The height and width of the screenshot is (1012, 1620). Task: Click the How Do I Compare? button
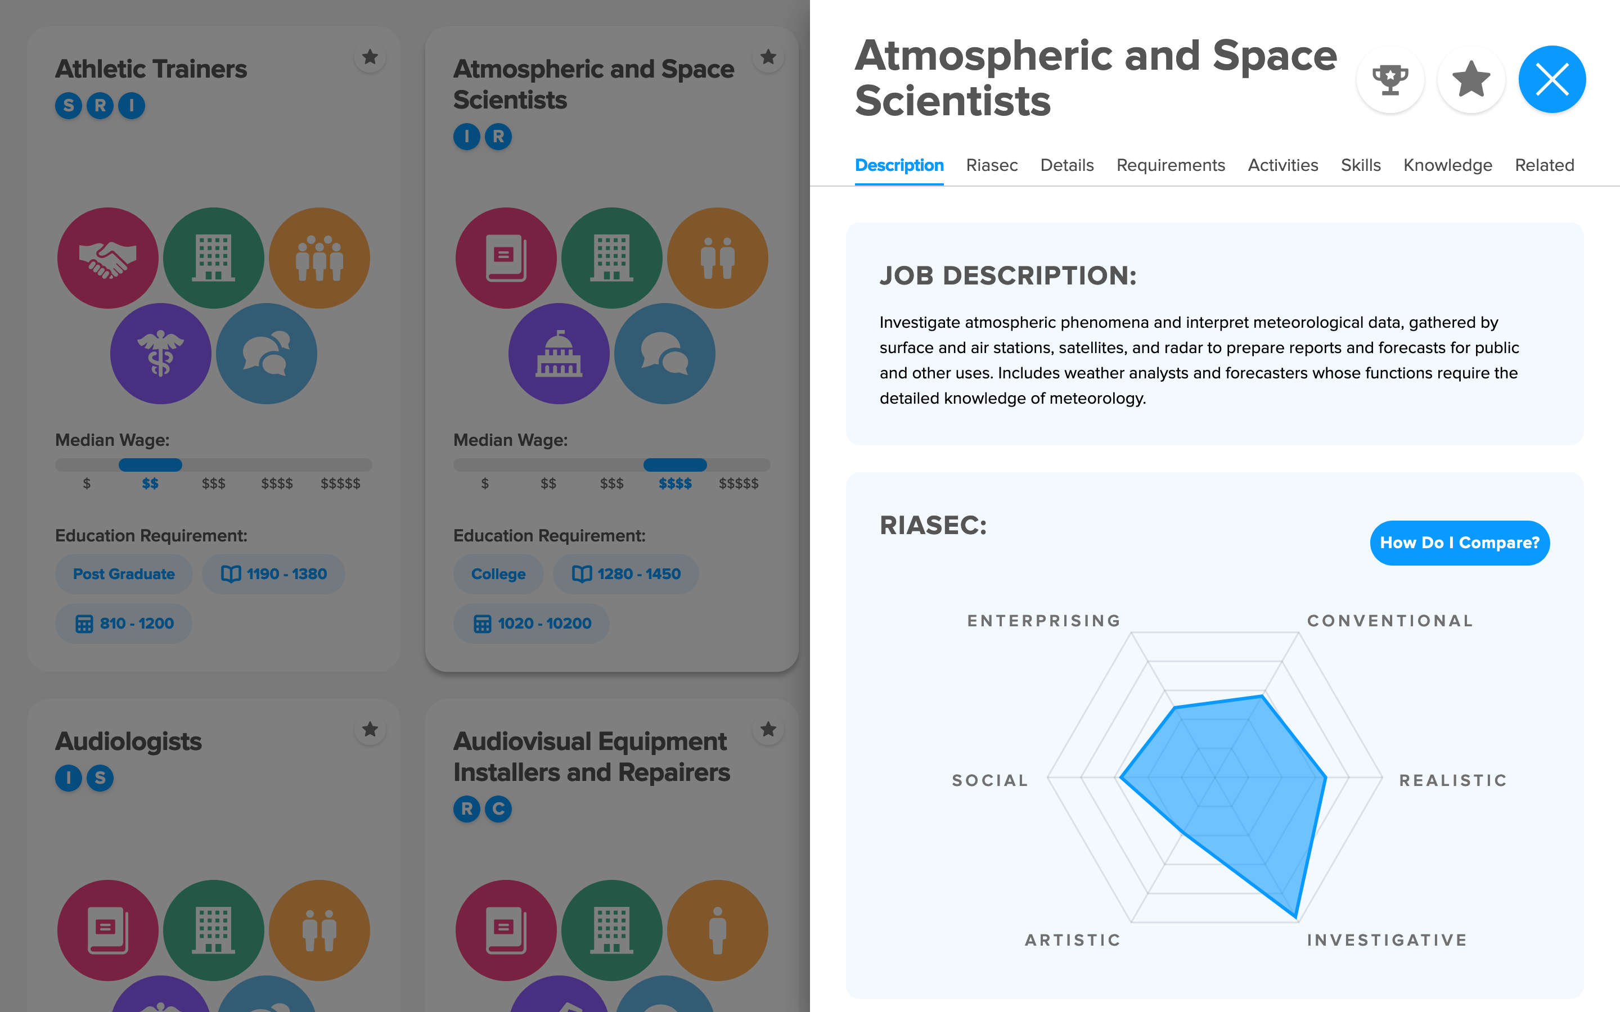tap(1459, 543)
